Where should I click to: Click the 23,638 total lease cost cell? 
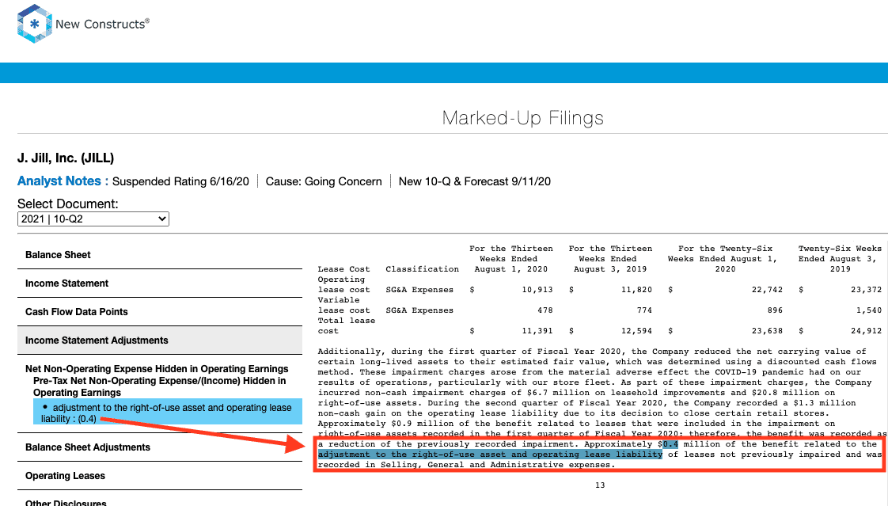(768, 331)
